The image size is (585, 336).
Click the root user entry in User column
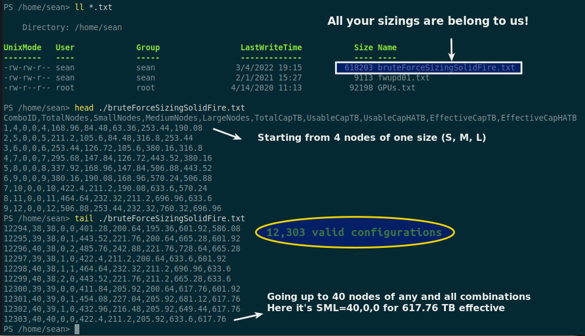65,88
